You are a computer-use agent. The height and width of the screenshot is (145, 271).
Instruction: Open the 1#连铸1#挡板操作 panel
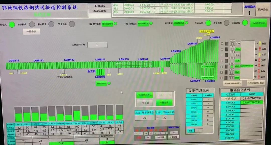pyautogui.click(x=232, y=83)
